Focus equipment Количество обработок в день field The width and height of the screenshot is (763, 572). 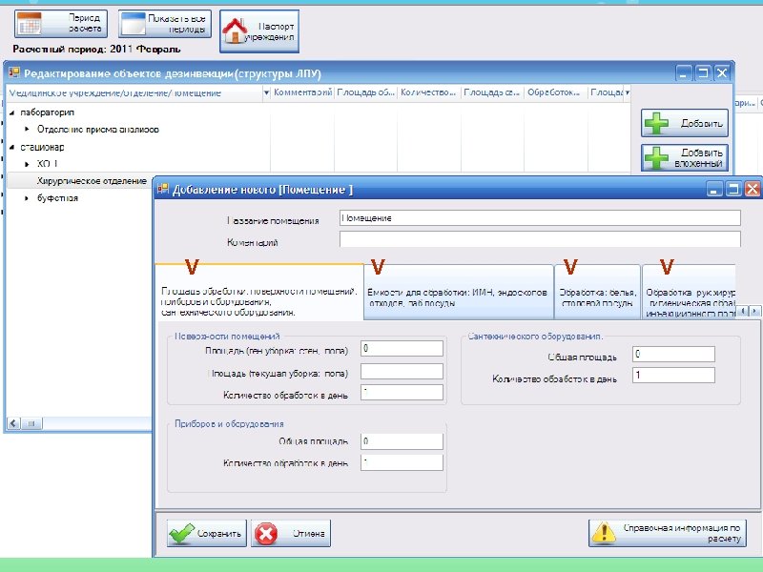pos(402,462)
